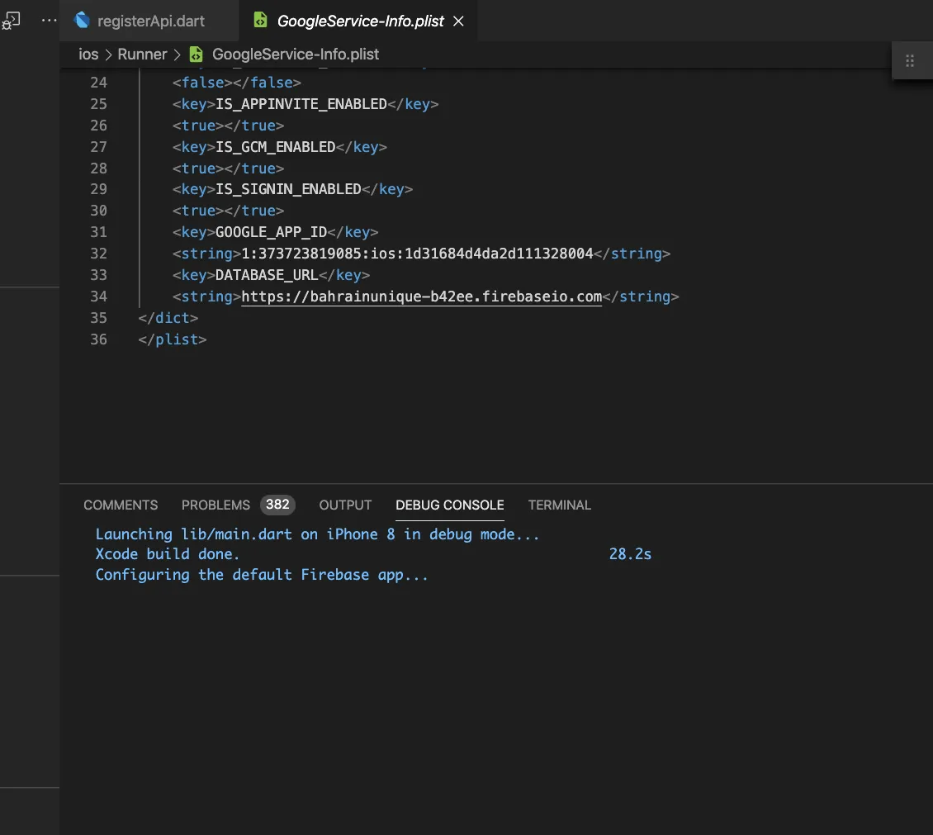Show the OUTPUT panel tab
This screenshot has width=933, height=835.
point(345,505)
